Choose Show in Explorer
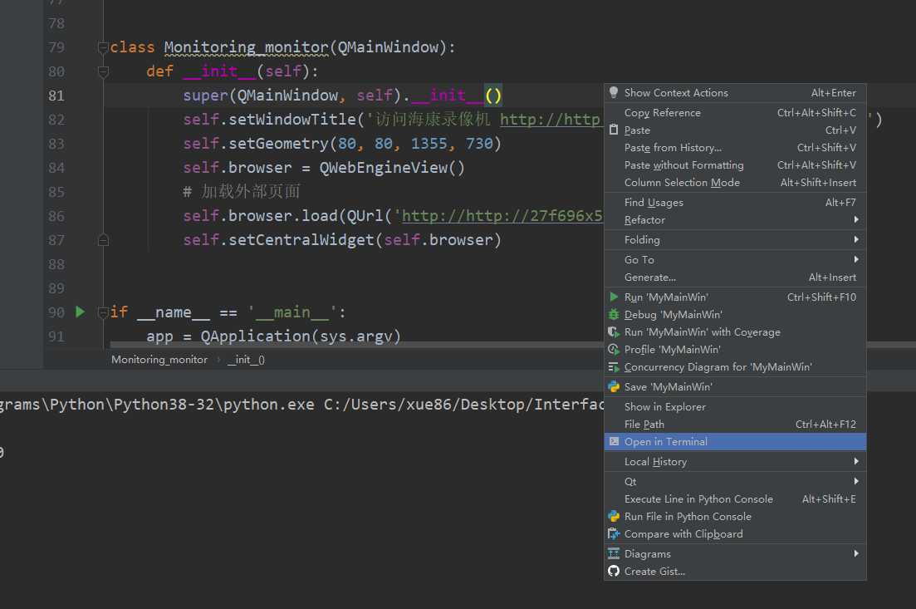Screen dimensions: 916x609 click(735, 407)
